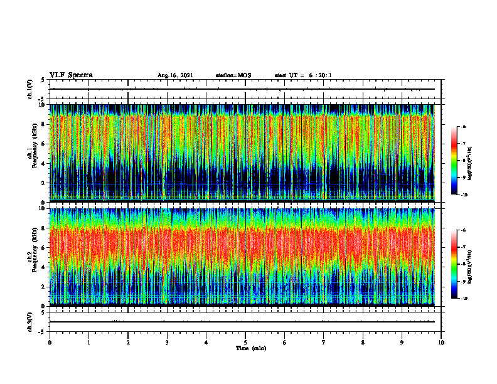Click the "-6" tick on ch.2 colorbar
Viewport: 497px width, 384px height.
pyautogui.click(x=464, y=230)
